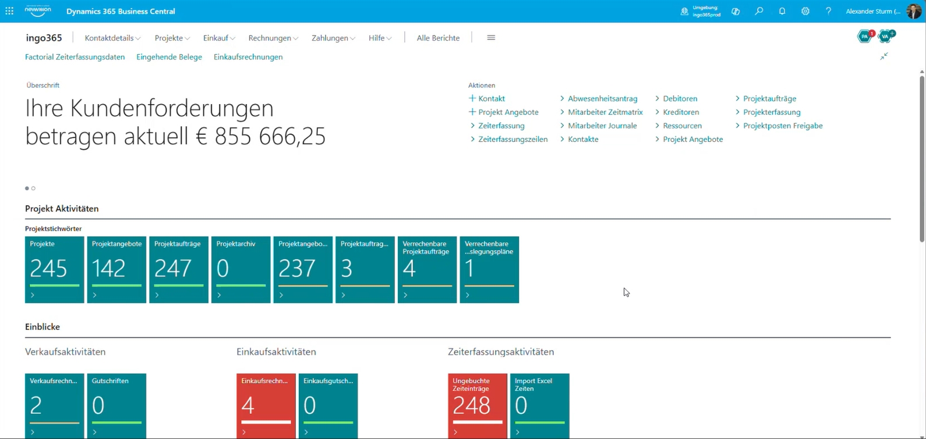Open the project tile showing 3
Image resolution: width=926 pixels, height=439 pixels.
(x=365, y=270)
